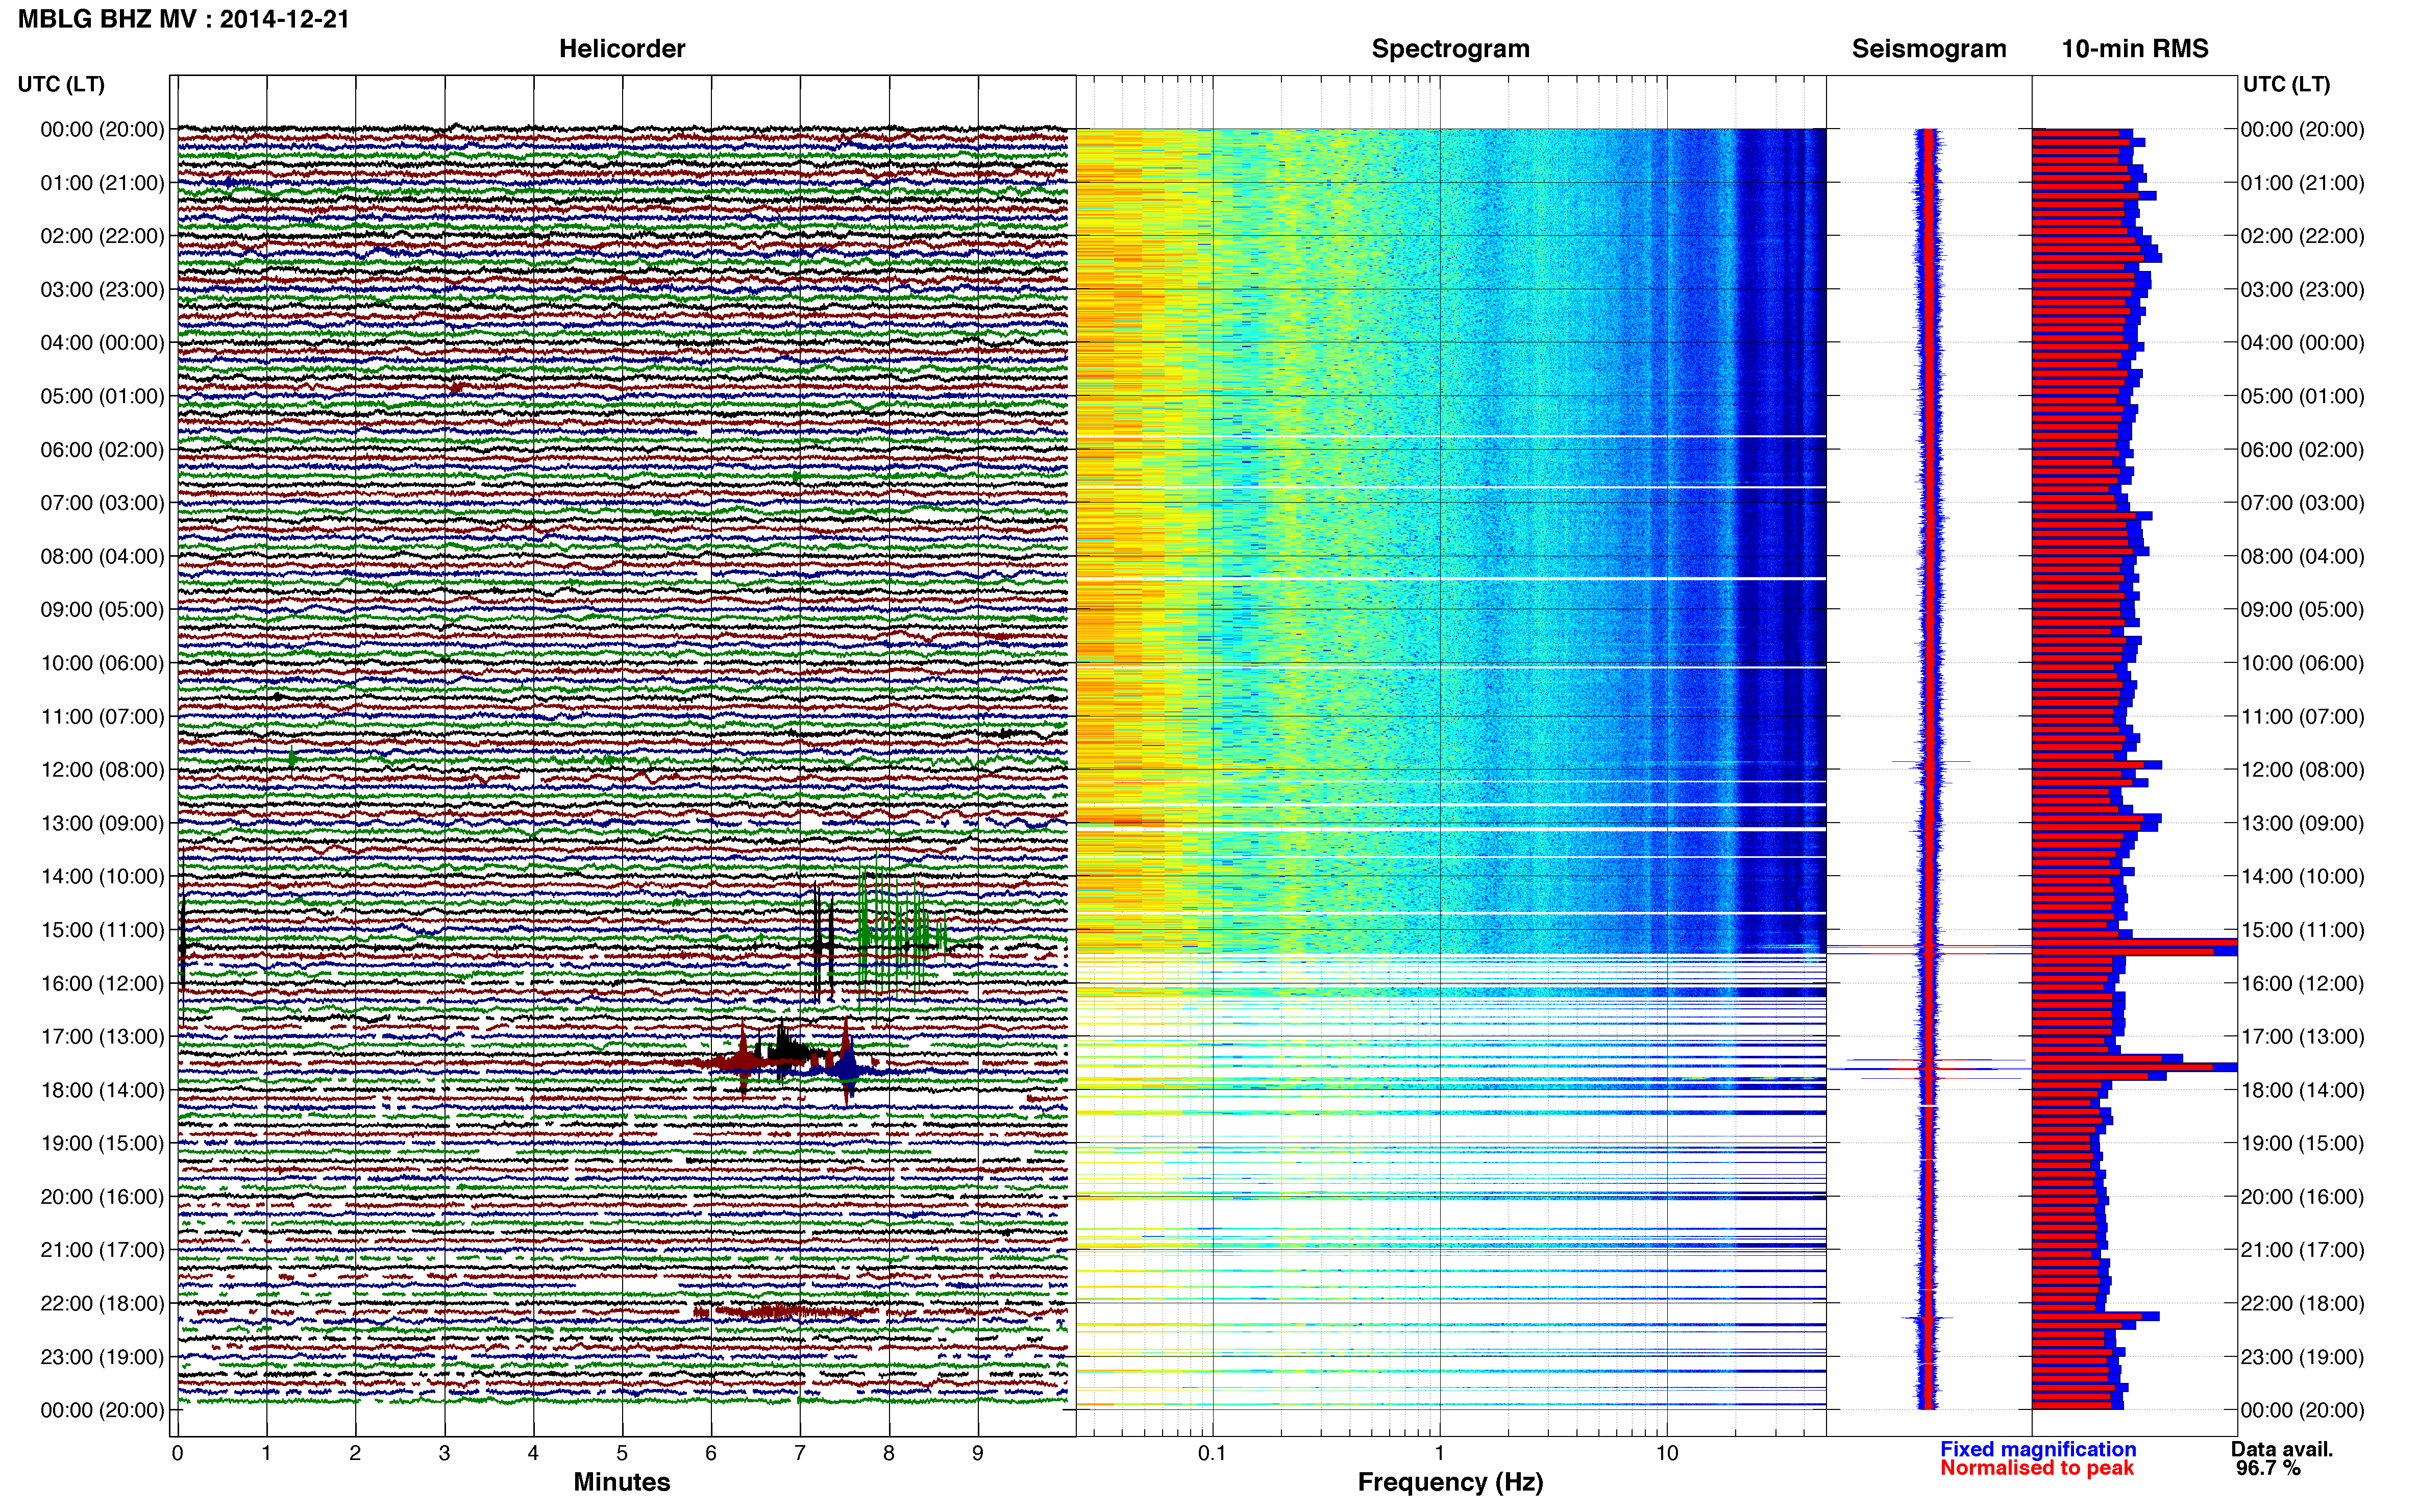Click the right '17:00 (13:00)' time label
Screen dimensions: 2419x1512
tap(2302, 1036)
